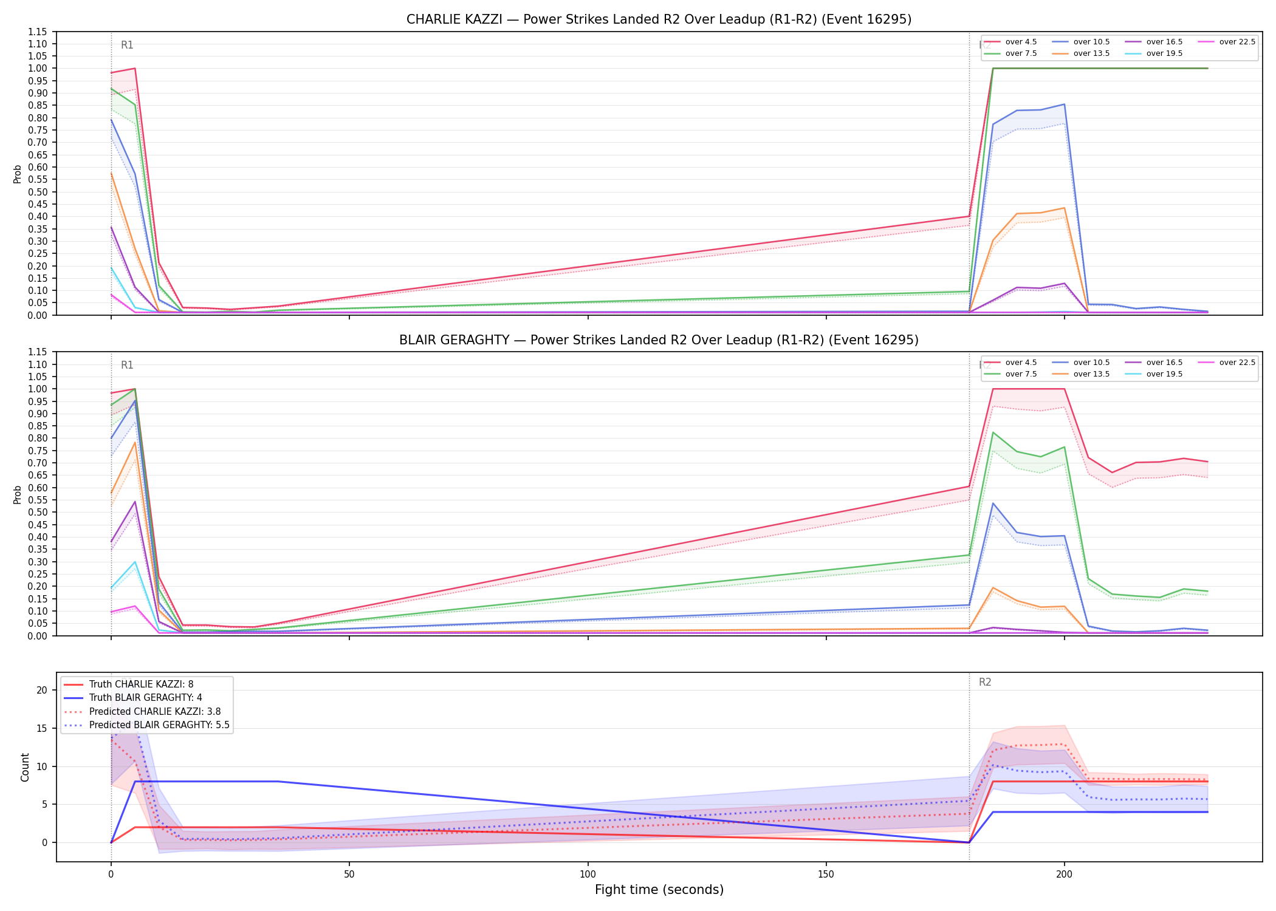Click the CHARLIE KAZZI chart title
Screen dimensions: 1276x911
(659, 19)
